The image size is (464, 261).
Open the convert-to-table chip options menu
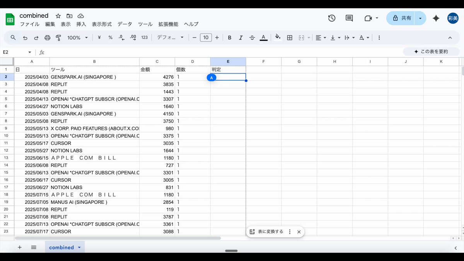pos(290,232)
